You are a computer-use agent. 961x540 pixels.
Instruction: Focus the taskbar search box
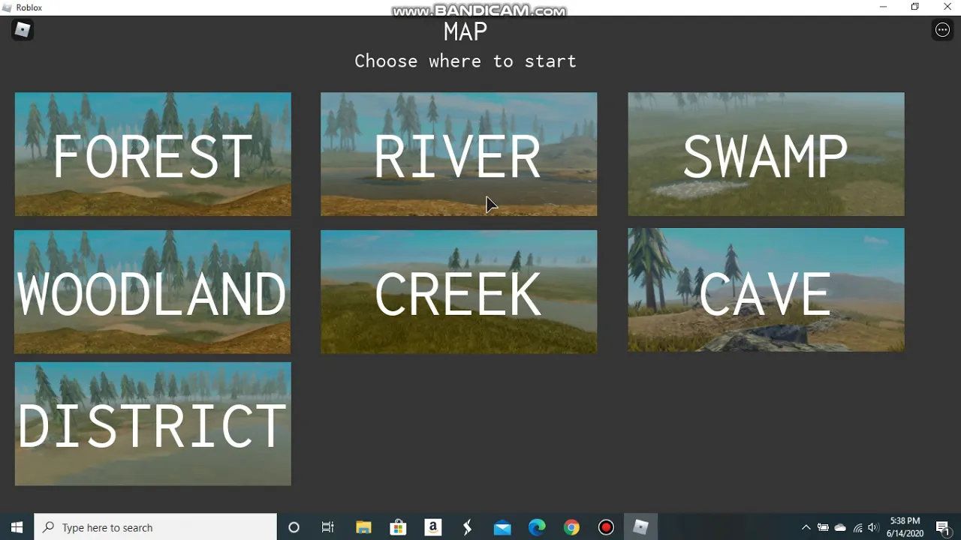pos(156,527)
